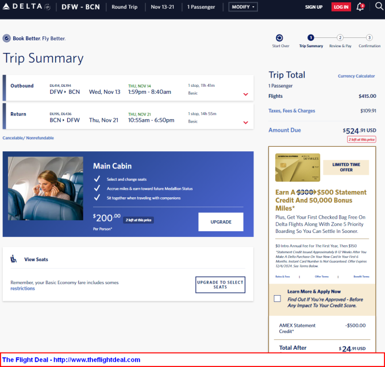This screenshot has width=385, height=367.
Task: Click the 1:59pm - 8:40am outbound time
Action: [149, 92]
